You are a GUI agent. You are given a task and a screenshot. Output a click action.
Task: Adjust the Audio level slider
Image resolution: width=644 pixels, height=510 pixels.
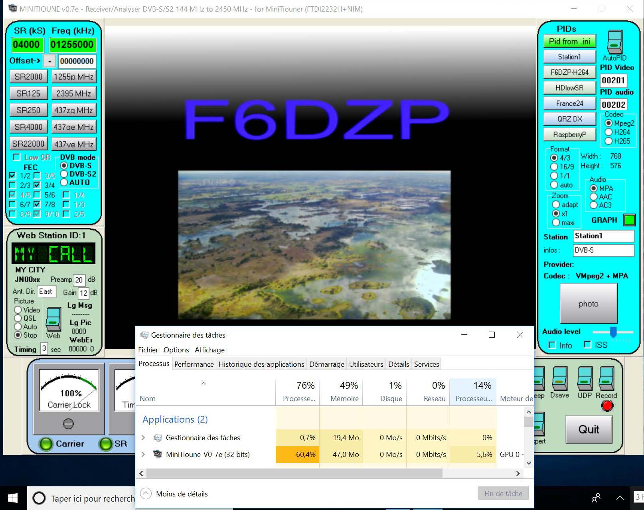[613, 332]
